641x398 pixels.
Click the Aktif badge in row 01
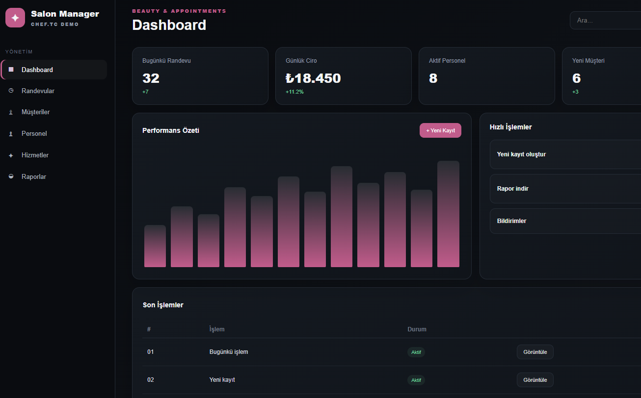tap(416, 352)
